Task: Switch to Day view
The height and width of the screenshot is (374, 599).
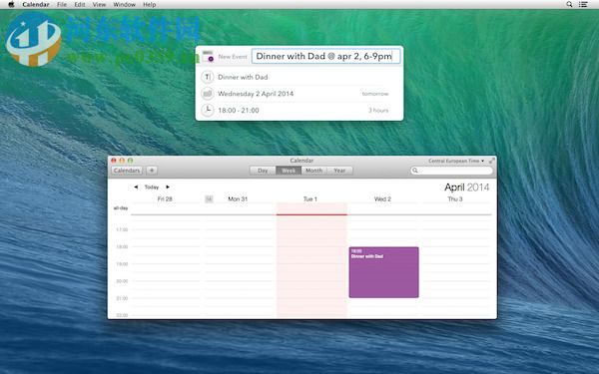Action: [263, 171]
